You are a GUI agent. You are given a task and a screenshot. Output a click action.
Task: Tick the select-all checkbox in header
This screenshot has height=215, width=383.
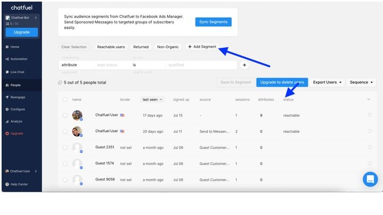pyautogui.click(x=65, y=99)
